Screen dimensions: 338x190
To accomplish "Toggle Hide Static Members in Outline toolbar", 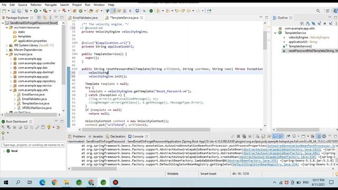I will [x=319, y=23].
